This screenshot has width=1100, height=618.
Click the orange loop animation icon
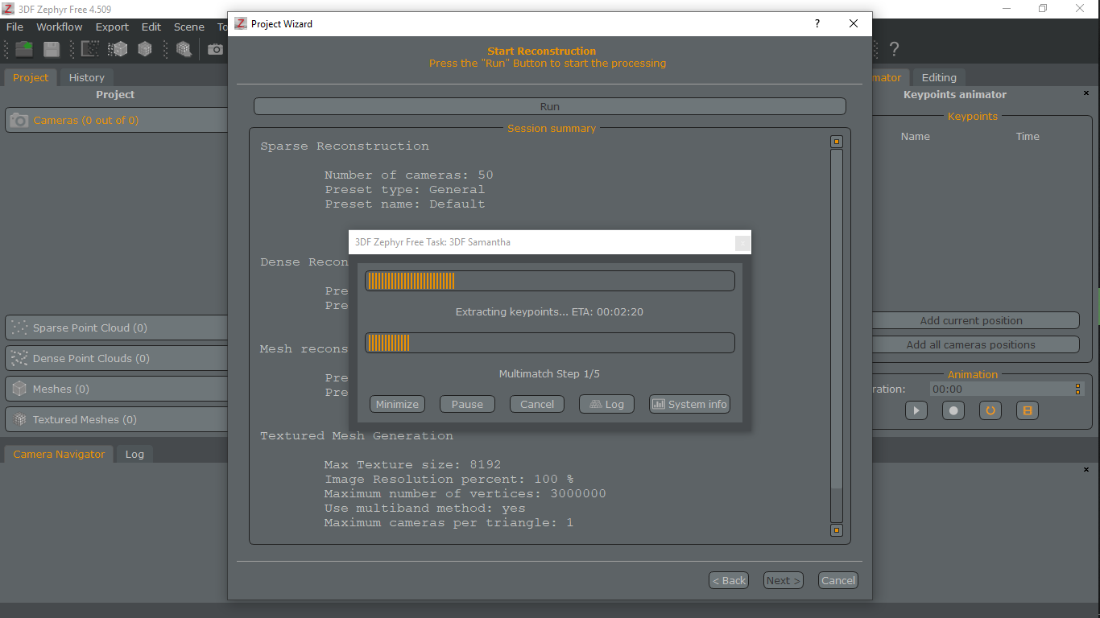point(990,410)
